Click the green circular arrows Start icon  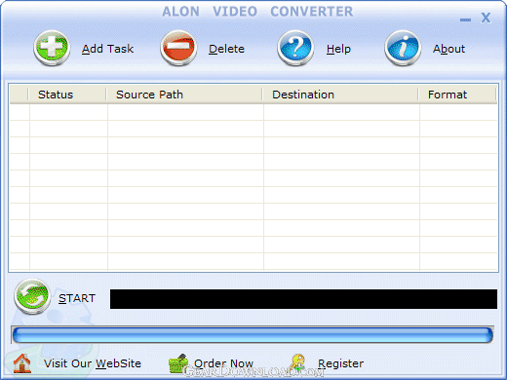coord(32,296)
